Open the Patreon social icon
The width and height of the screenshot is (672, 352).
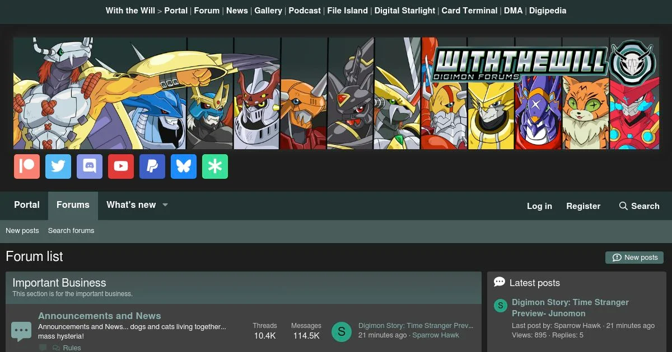click(x=27, y=167)
